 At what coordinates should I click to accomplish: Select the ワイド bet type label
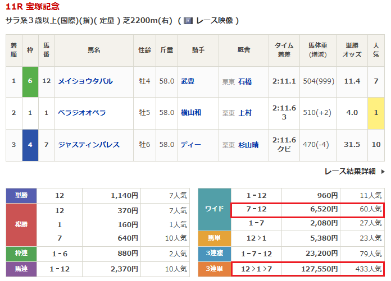215,210
